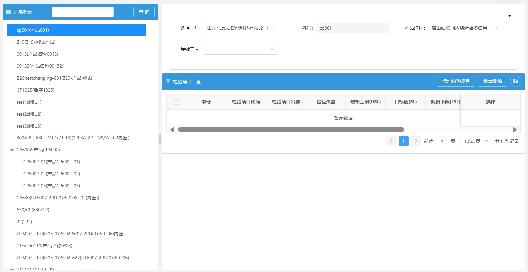Select 22(222) in the tree

[x=24, y=222]
